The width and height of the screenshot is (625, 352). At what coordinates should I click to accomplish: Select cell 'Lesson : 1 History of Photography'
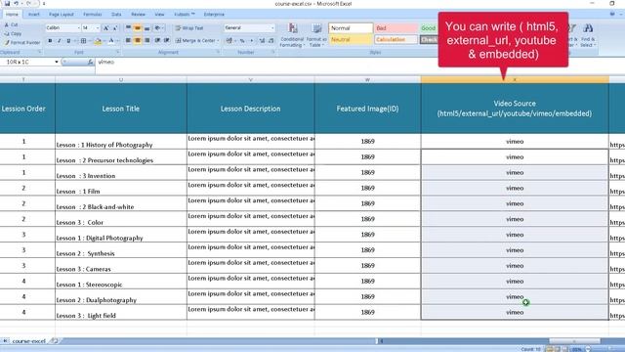121,142
